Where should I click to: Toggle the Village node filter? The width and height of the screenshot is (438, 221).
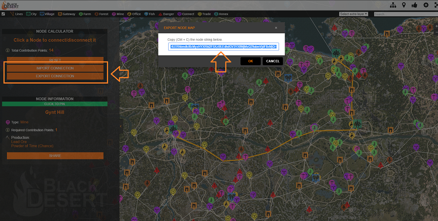coord(47,14)
